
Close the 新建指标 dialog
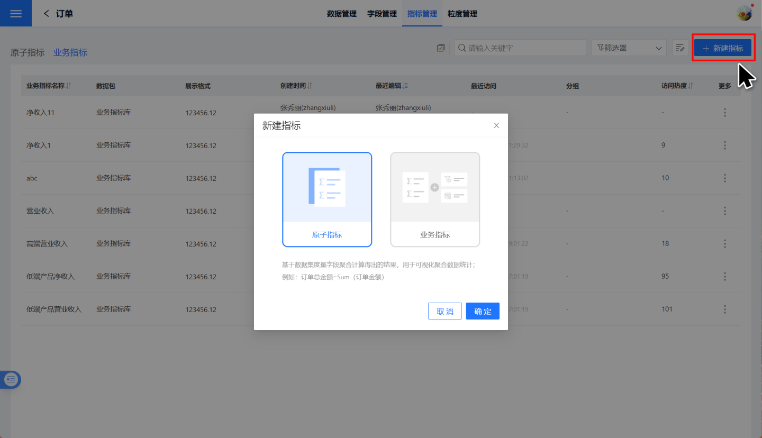point(496,125)
